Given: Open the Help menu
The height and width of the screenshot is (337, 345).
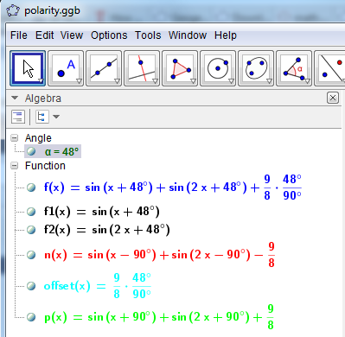Looking at the screenshot, I should coord(226,35).
